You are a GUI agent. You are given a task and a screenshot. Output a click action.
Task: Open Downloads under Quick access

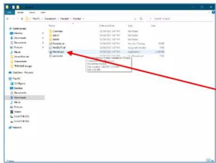click(18, 38)
